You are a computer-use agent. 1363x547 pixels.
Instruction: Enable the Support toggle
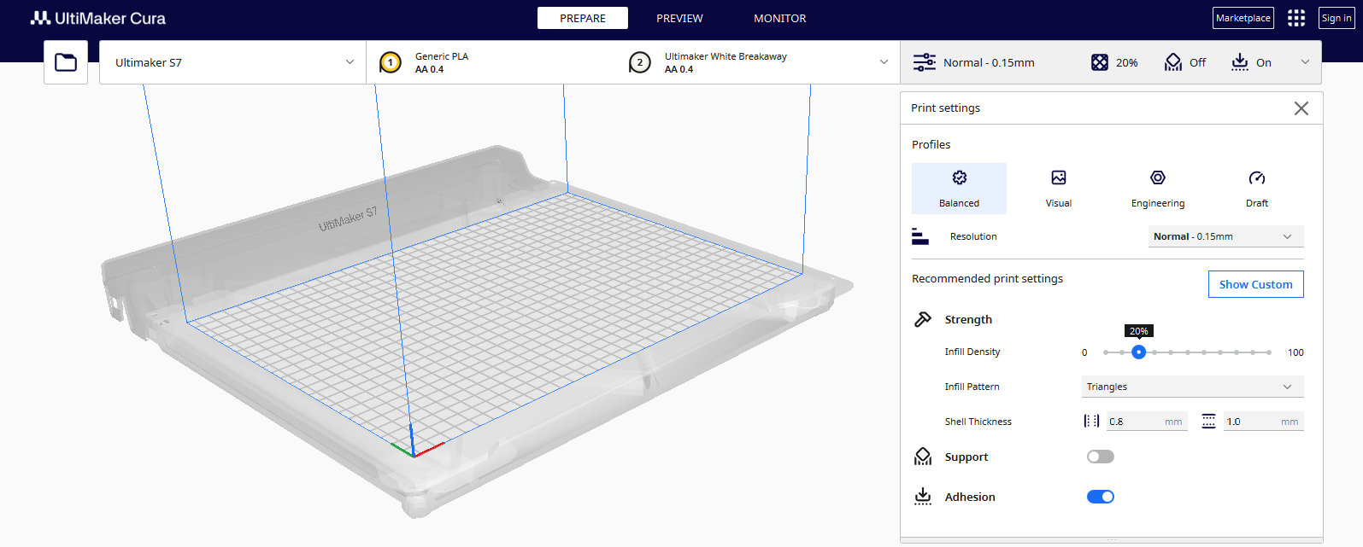[1101, 457]
